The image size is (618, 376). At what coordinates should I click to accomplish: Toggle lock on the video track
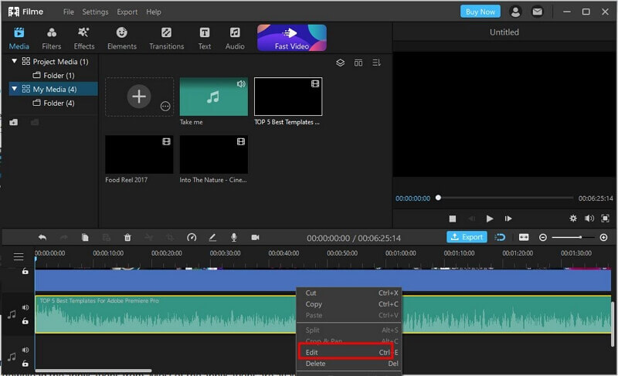(x=25, y=271)
